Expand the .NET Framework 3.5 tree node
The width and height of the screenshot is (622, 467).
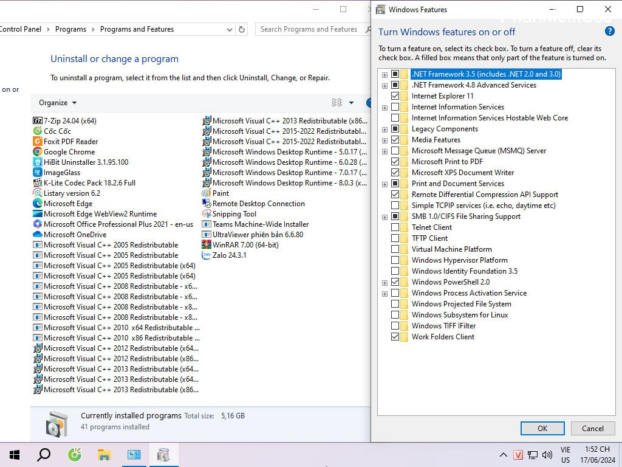384,74
